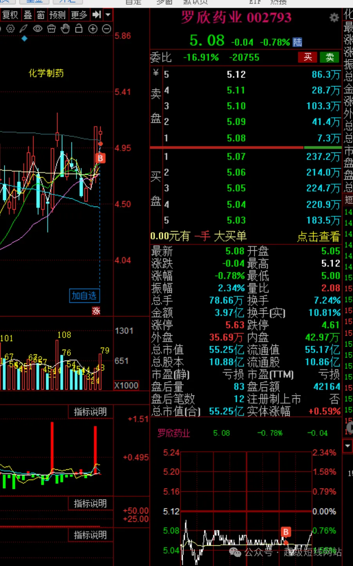Expand the dropdown arrow beside 更多
Image resolution: width=353 pixels, height=566 pixels.
108,15
